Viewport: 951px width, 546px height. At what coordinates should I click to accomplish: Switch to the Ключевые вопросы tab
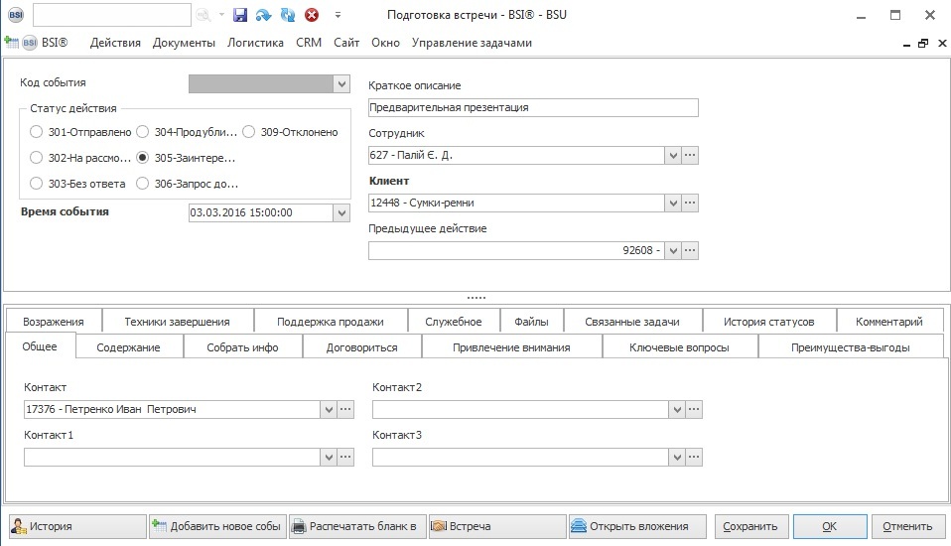pos(679,347)
